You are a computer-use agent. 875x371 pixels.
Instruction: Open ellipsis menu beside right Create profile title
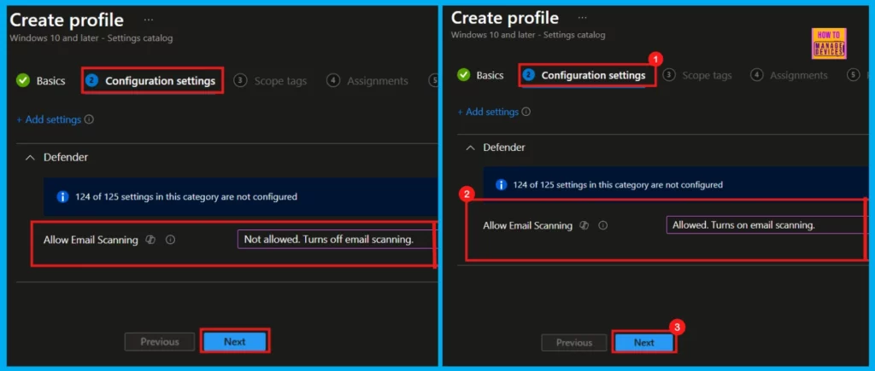point(583,18)
